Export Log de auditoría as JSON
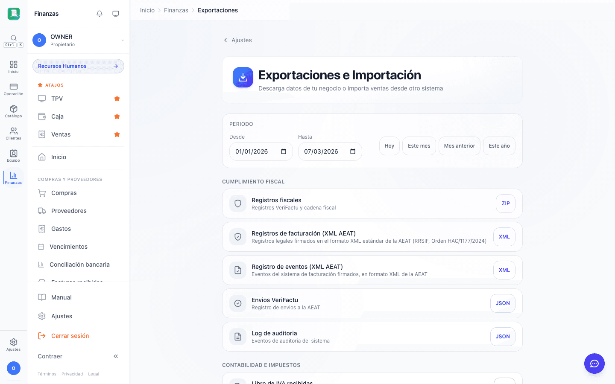Image resolution: width=615 pixels, height=384 pixels. coord(503,337)
